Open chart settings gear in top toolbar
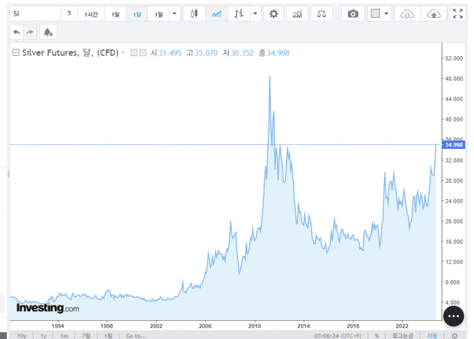The width and height of the screenshot is (474, 339). (x=273, y=14)
